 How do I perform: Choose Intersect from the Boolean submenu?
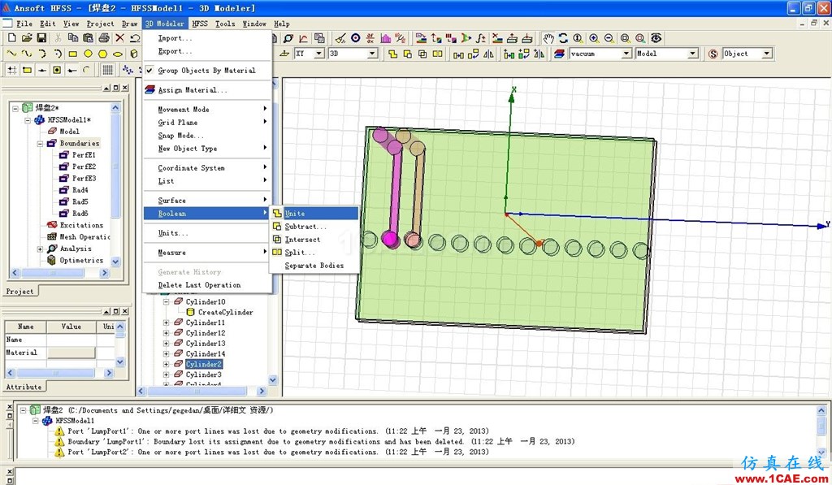(314, 240)
